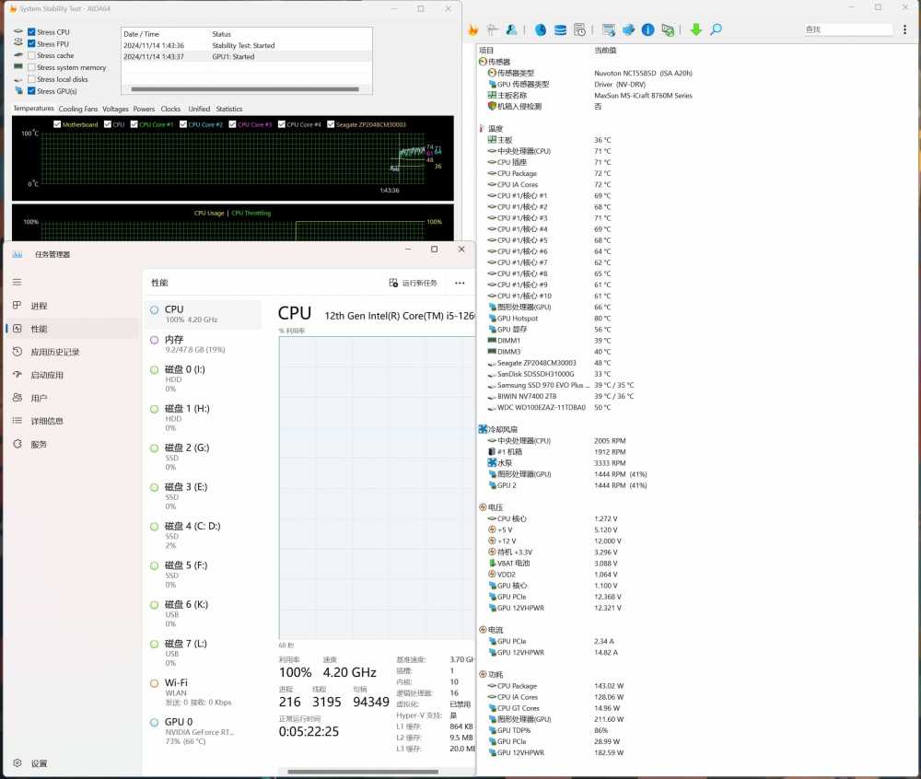Switch to the Statistics tab
This screenshot has width=921, height=779.
click(228, 109)
